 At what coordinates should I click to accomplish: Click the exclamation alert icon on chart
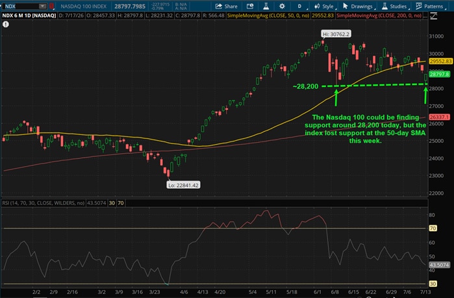click(5, 24)
